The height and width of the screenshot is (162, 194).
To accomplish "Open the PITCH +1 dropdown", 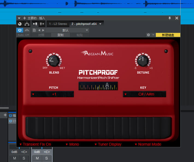I will [52, 94].
